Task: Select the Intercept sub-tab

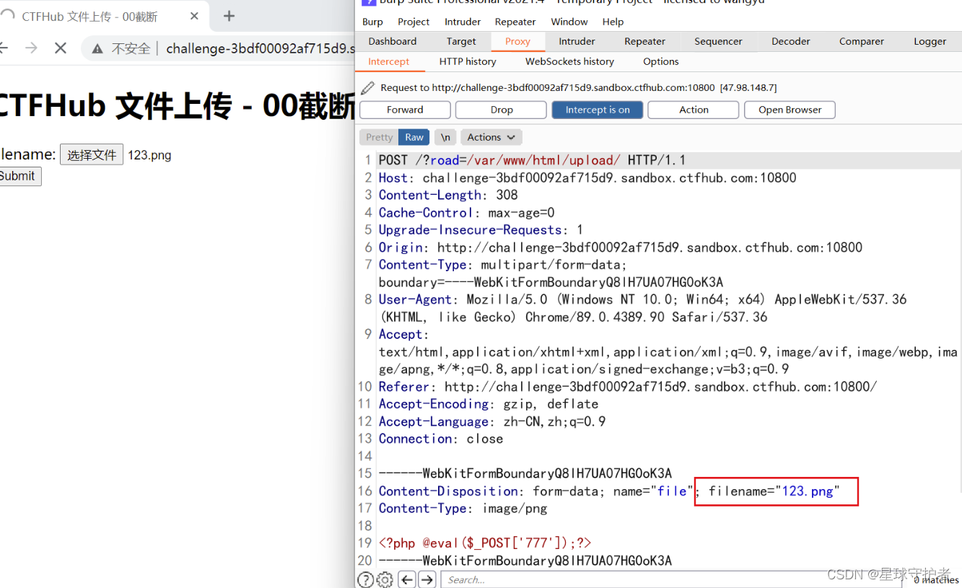Action: (x=389, y=61)
